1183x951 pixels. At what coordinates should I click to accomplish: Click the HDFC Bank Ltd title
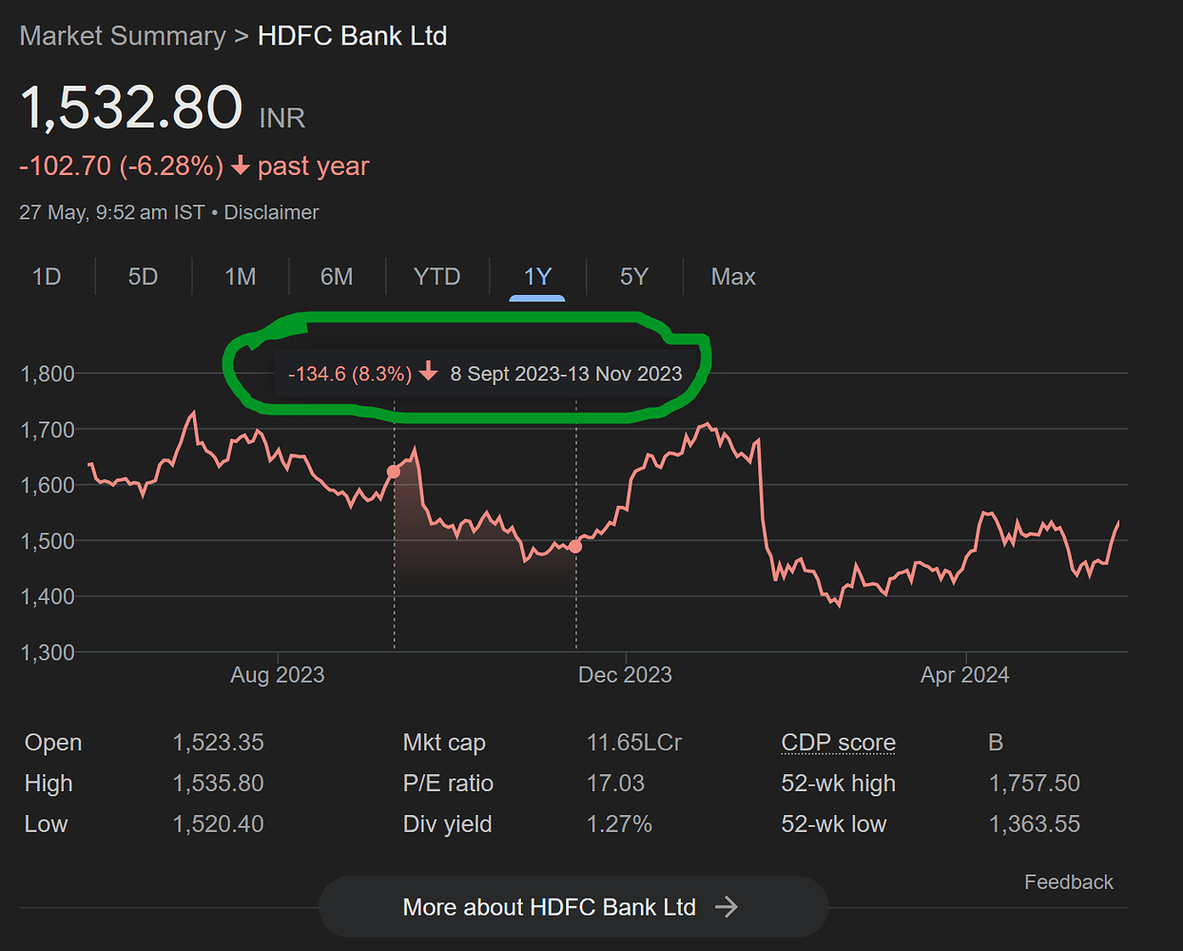(x=352, y=35)
